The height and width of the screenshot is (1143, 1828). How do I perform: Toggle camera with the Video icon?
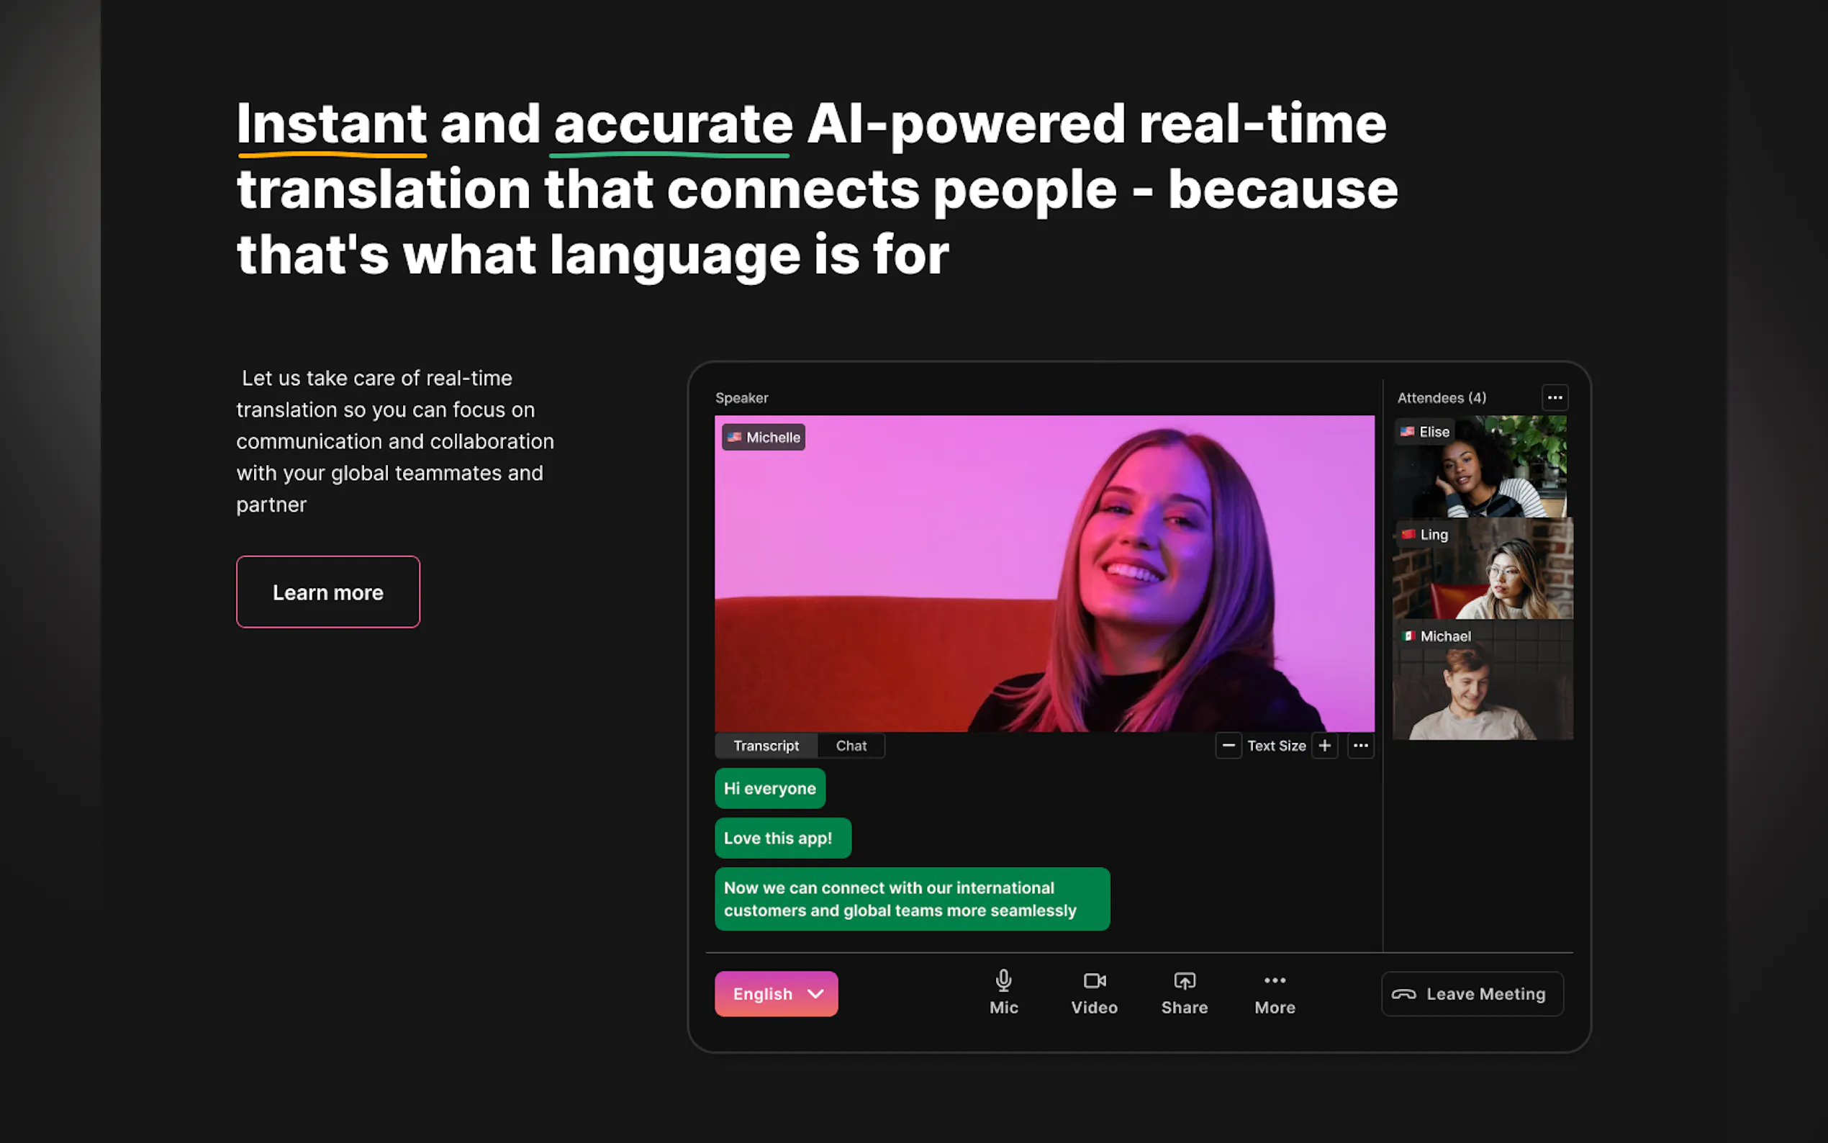(x=1094, y=993)
